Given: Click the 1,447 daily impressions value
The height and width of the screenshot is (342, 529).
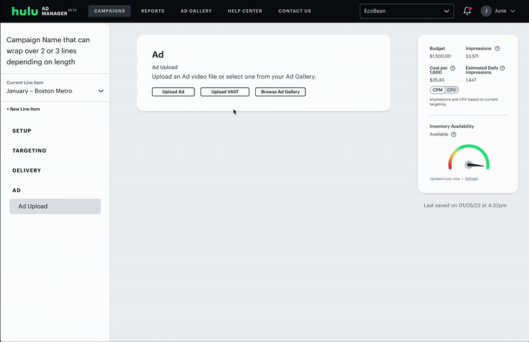Looking at the screenshot, I should (471, 80).
